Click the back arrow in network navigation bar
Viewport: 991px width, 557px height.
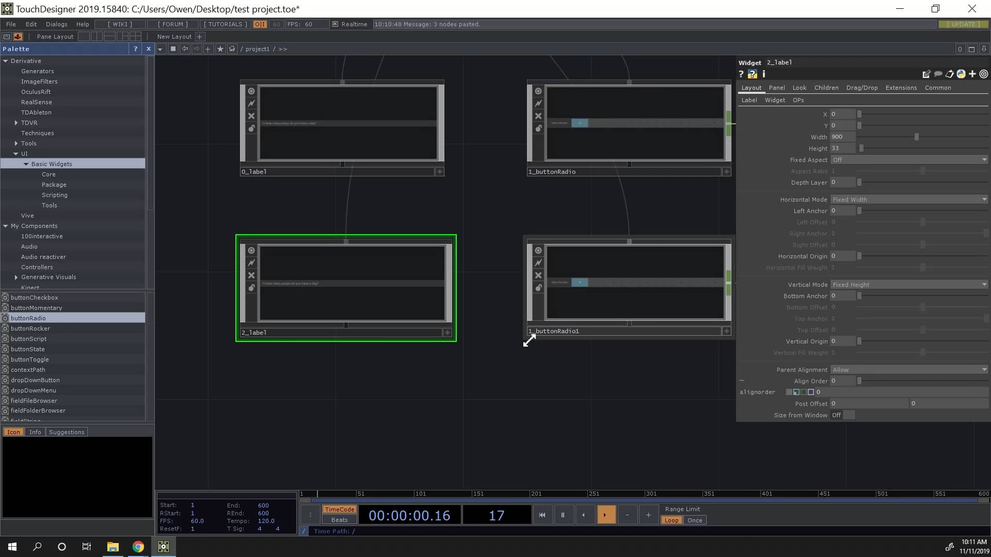click(185, 48)
